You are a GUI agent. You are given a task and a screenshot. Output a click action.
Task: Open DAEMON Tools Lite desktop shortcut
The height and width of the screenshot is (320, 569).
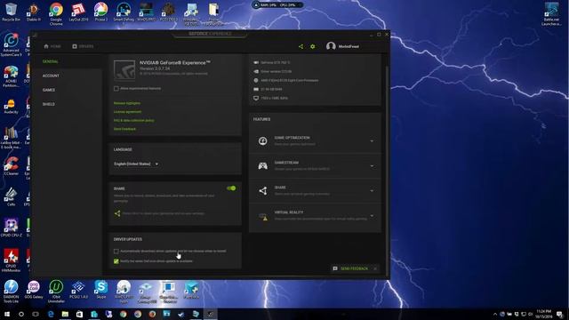click(11, 292)
